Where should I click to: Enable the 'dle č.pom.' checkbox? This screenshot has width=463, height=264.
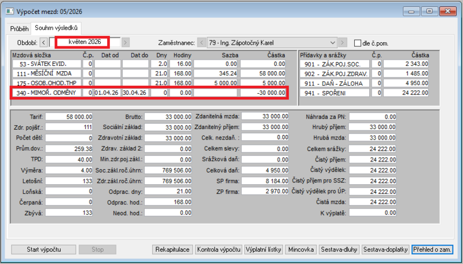click(357, 43)
